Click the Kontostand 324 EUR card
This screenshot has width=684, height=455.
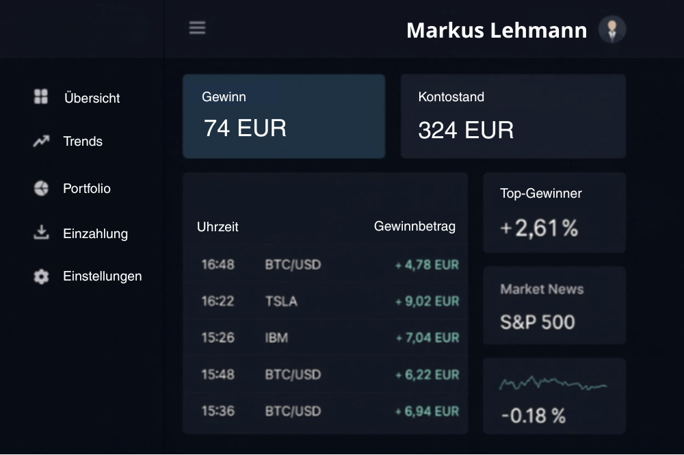coord(513,116)
